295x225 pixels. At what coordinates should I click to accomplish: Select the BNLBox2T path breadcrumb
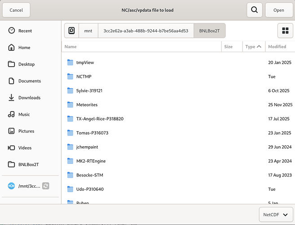pyautogui.click(x=209, y=31)
